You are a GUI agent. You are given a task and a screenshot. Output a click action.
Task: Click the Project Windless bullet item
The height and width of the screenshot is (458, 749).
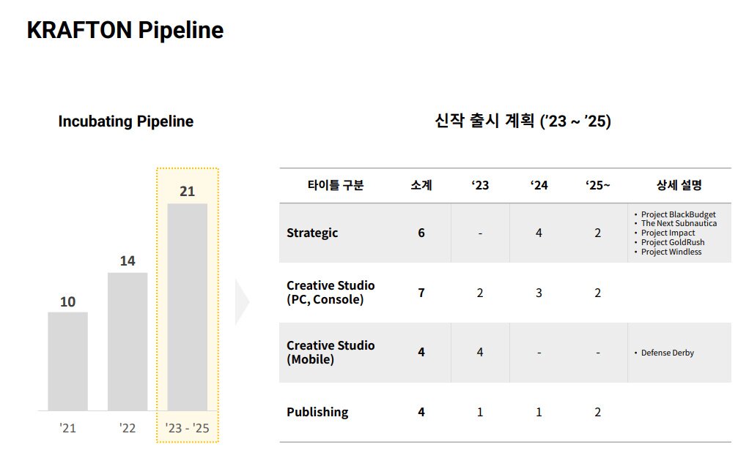pos(671,252)
